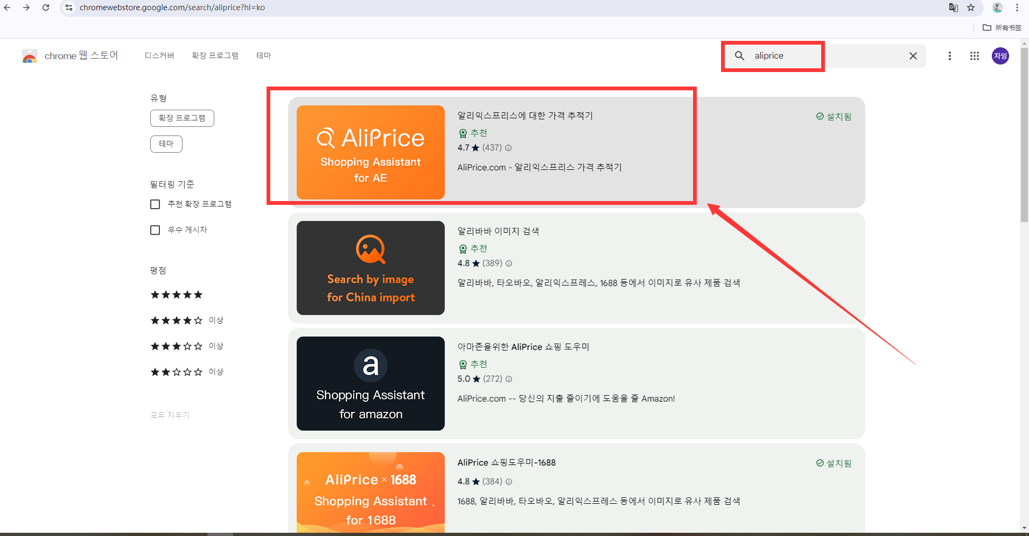Click rating info icon next to (437)
This screenshot has height=536, width=1029.
[508, 148]
